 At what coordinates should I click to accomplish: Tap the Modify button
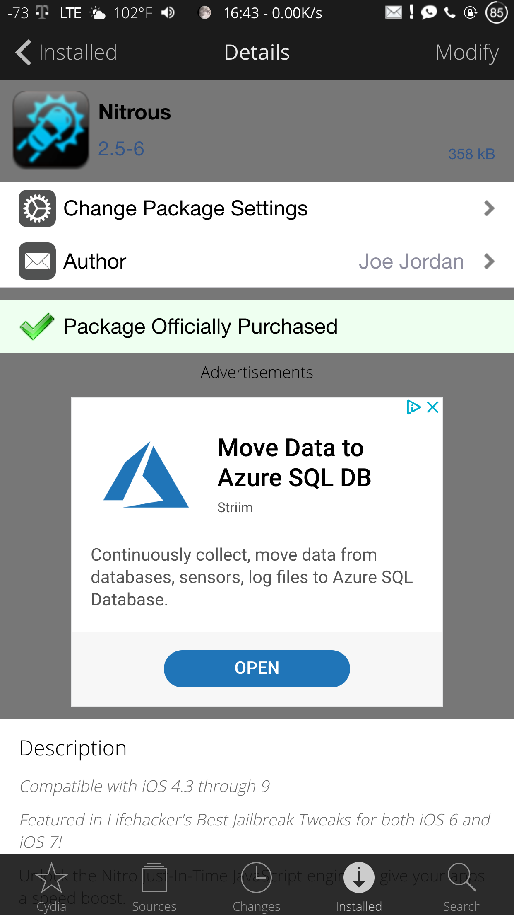[467, 53]
